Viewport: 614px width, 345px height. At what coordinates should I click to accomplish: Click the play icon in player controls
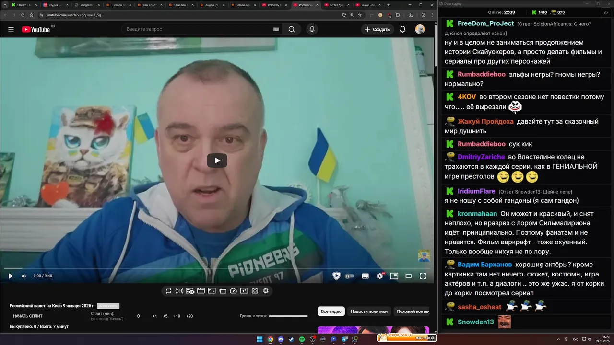pos(11,276)
